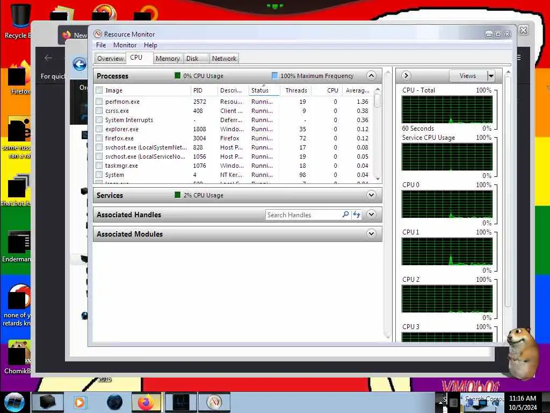Viewport: 550px width, 413px height.
Task: Check the box for firefox.exe
Action: pyautogui.click(x=99, y=138)
